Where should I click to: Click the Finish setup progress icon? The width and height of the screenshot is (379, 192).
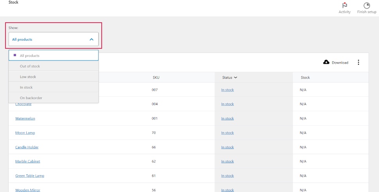pyautogui.click(x=366, y=5)
